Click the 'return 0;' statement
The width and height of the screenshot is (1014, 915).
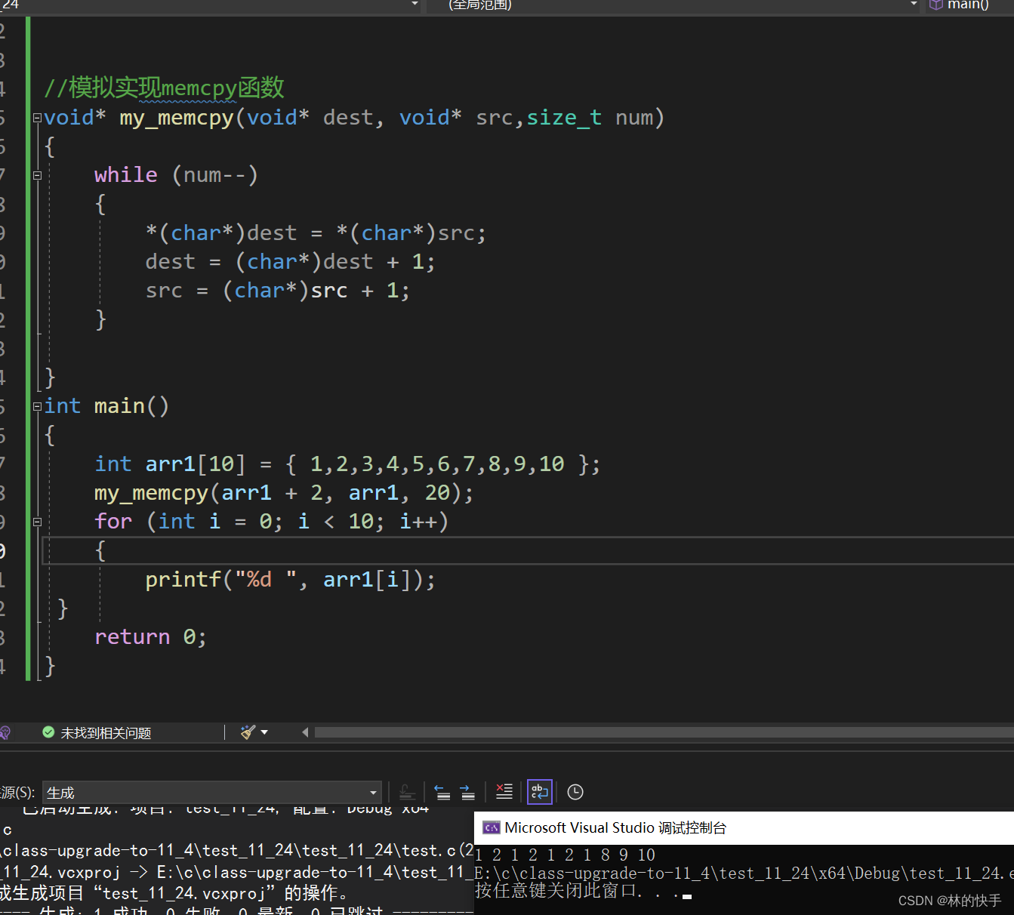coord(150,637)
